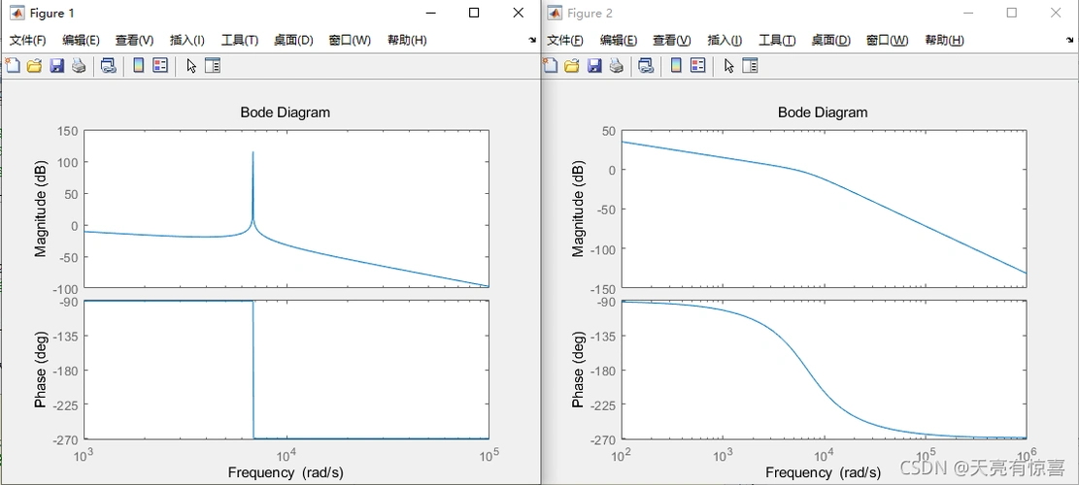1079x485 pixels.
Task: Toggle Property Inspector in Figure 2 toolbar
Action: [x=750, y=66]
